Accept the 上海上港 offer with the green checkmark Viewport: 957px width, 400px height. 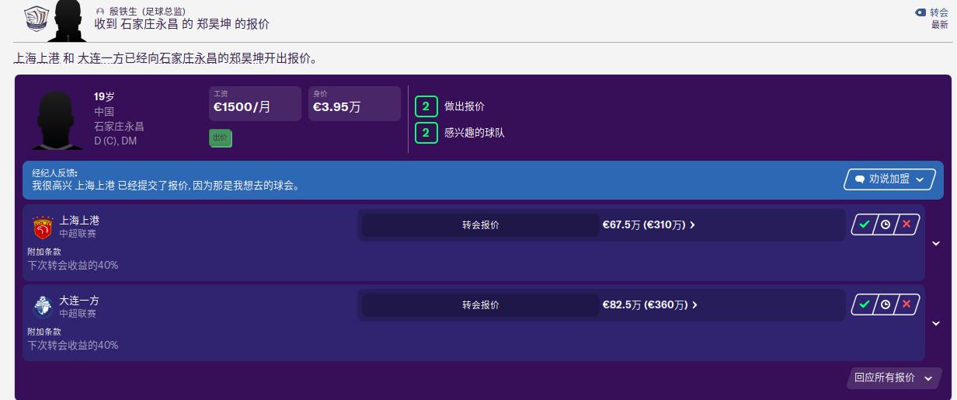(x=864, y=225)
